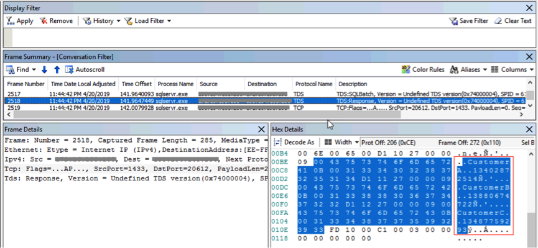Open the Width dropdown in Hex Details

(341, 142)
